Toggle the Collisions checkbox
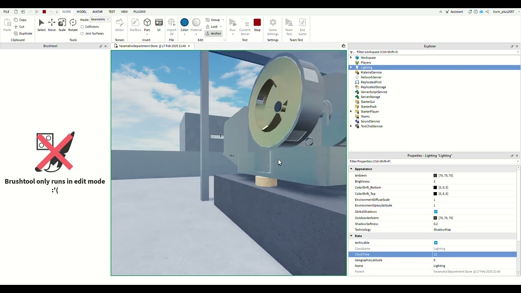521x293 pixels. click(x=82, y=26)
